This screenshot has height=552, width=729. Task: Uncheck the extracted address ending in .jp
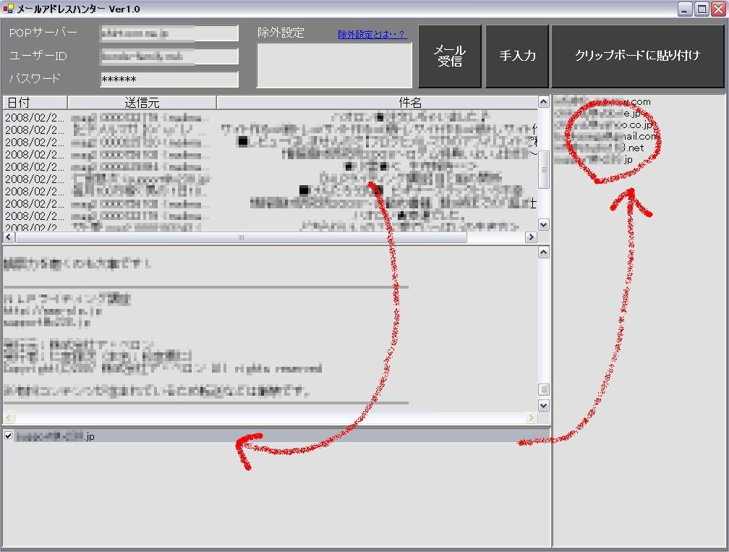click(8, 436)
